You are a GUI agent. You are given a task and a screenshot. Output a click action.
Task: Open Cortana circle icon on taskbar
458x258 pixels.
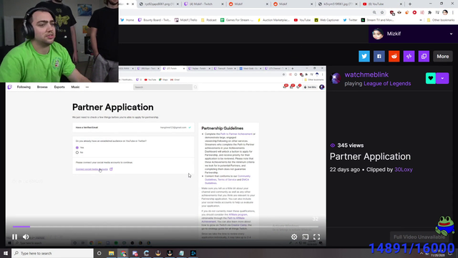(99, 253)
